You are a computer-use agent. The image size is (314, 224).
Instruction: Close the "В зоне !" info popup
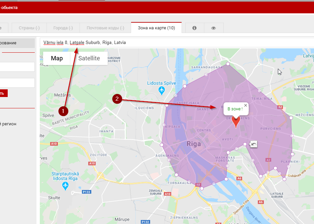(x=245, y=105)
